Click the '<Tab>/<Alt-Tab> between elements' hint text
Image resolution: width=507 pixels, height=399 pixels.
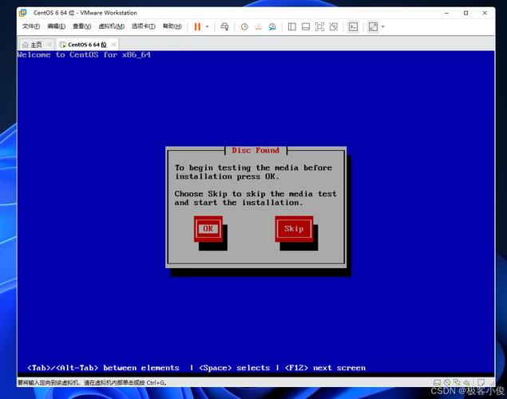[x=103, y=368]
